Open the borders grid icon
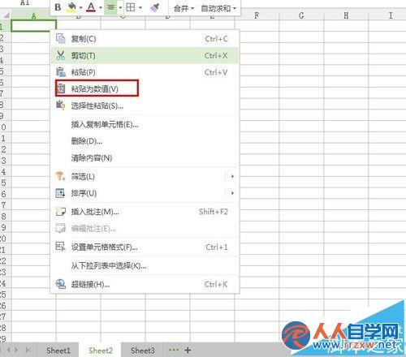406x357 pixels. click(x=131, y=7)
